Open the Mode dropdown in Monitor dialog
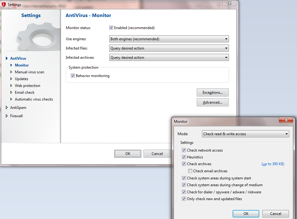297x219 pixels. 245,134
